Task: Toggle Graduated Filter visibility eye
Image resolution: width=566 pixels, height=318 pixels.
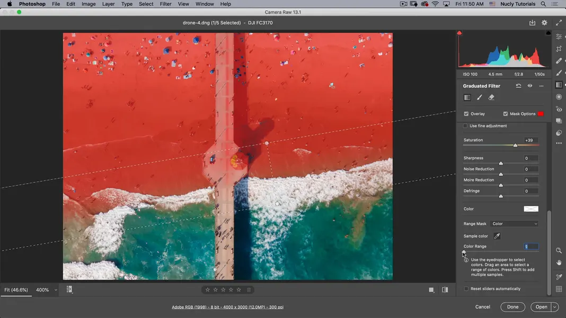Action: tap(529, 86)
